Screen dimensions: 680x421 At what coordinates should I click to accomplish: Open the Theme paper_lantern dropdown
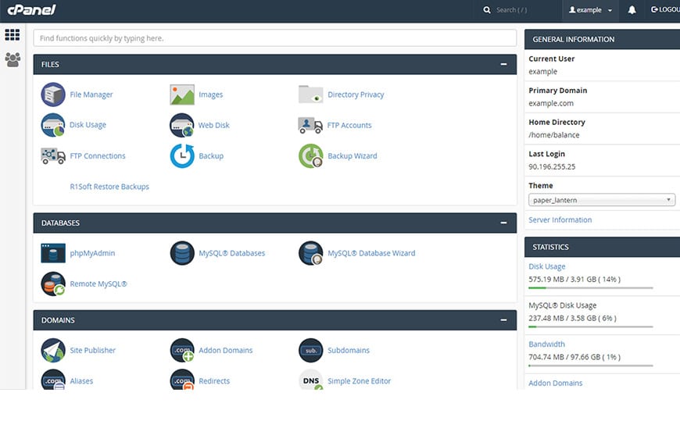pos(602,200)
